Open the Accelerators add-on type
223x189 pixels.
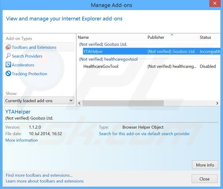click(x=23, y=65)
